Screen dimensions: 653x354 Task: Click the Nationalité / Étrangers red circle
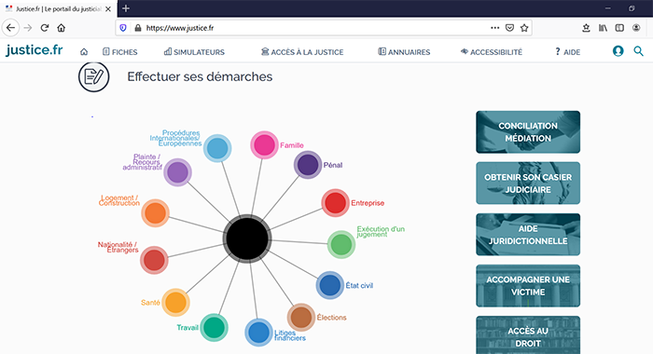(154, 260)
